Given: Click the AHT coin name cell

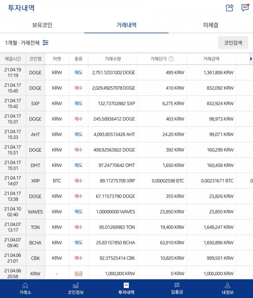Looking at the screenshot, I should pyautogui.click(x=35, y=135).
